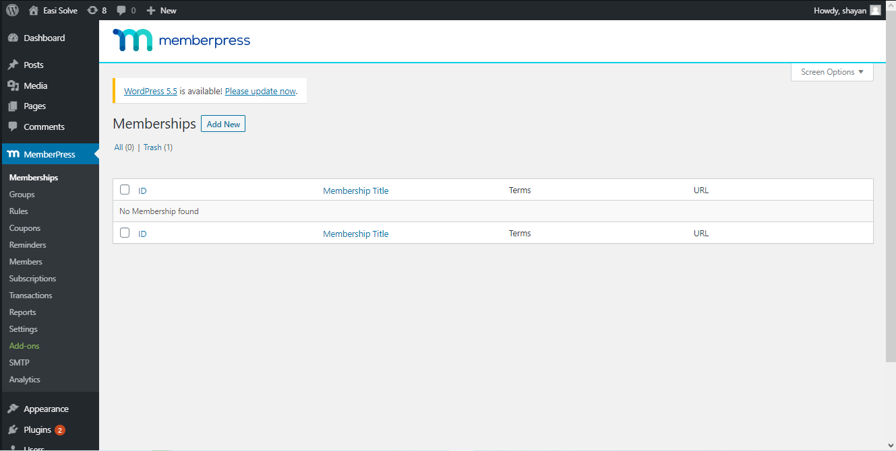Open Memberships submenu item
The width and height of the screenshot is (896, 451).
click(x=34, y=178)
